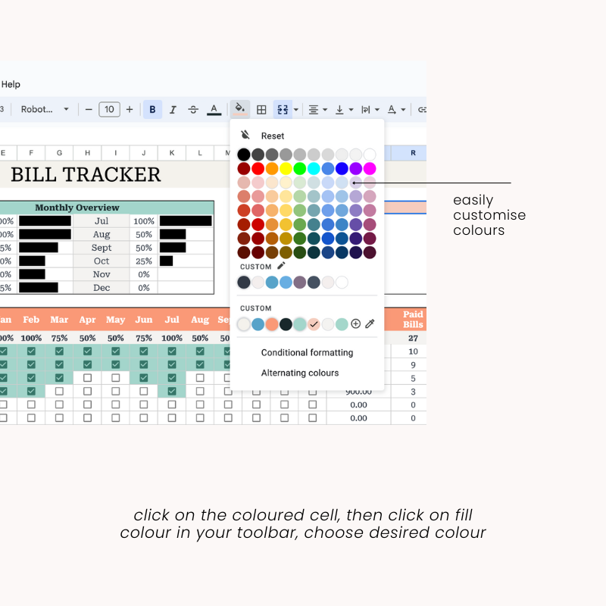Apply italic formatting
This screenshot has width=606, height=606.
click(x=173, y=109)
